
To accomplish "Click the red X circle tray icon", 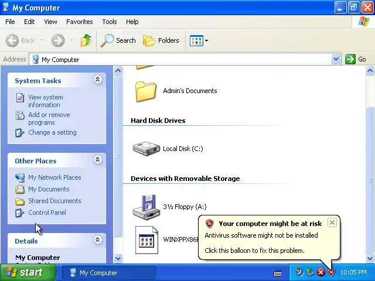I will click(x=321, y=272).
